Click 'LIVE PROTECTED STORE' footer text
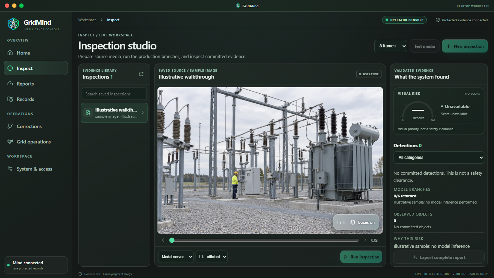494x278 pixels. pos(432,274)
